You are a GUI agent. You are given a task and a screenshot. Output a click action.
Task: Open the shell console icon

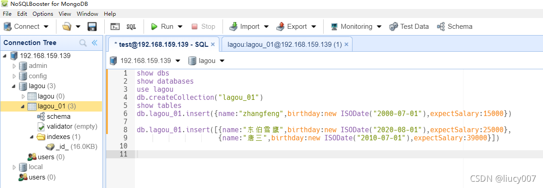tap(115, 27)
